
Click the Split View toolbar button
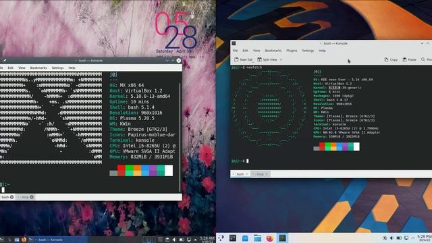267,59
